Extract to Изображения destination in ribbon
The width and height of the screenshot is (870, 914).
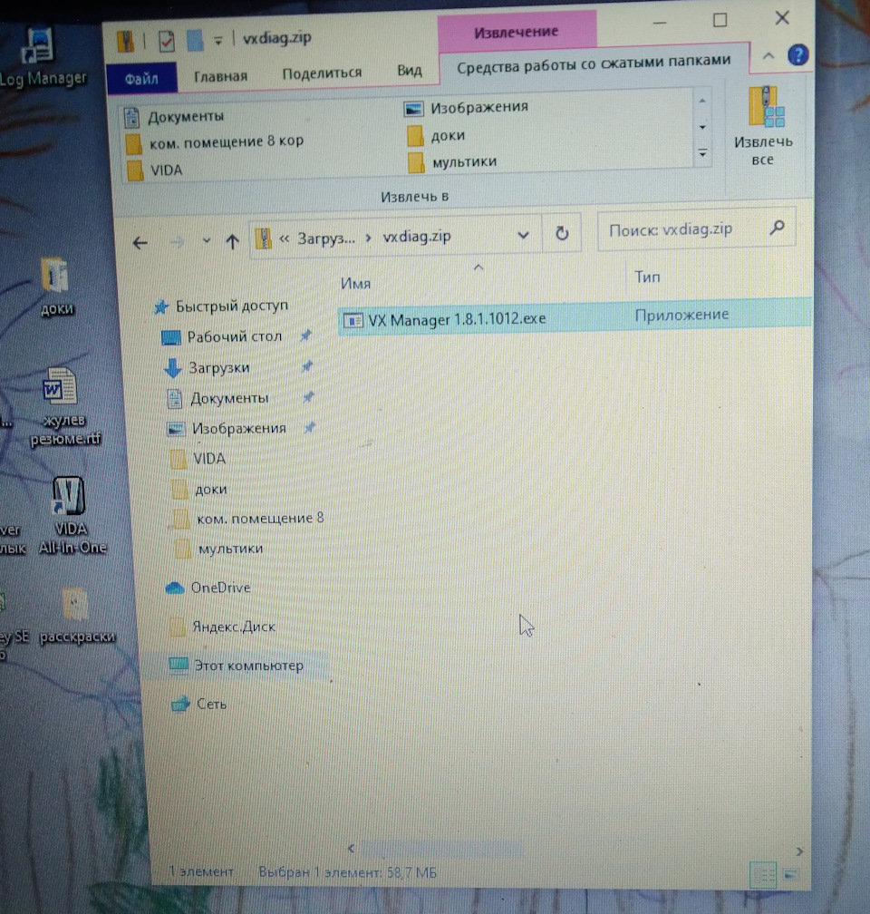(466, 108)
